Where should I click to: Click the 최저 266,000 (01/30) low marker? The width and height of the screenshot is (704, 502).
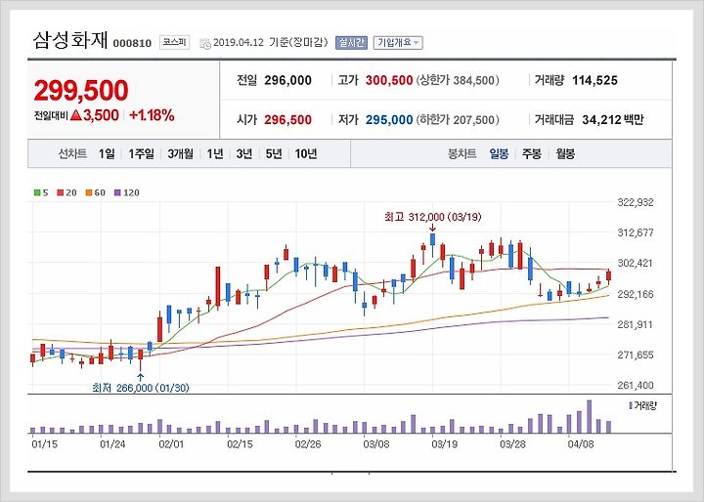tap(141, 388)
